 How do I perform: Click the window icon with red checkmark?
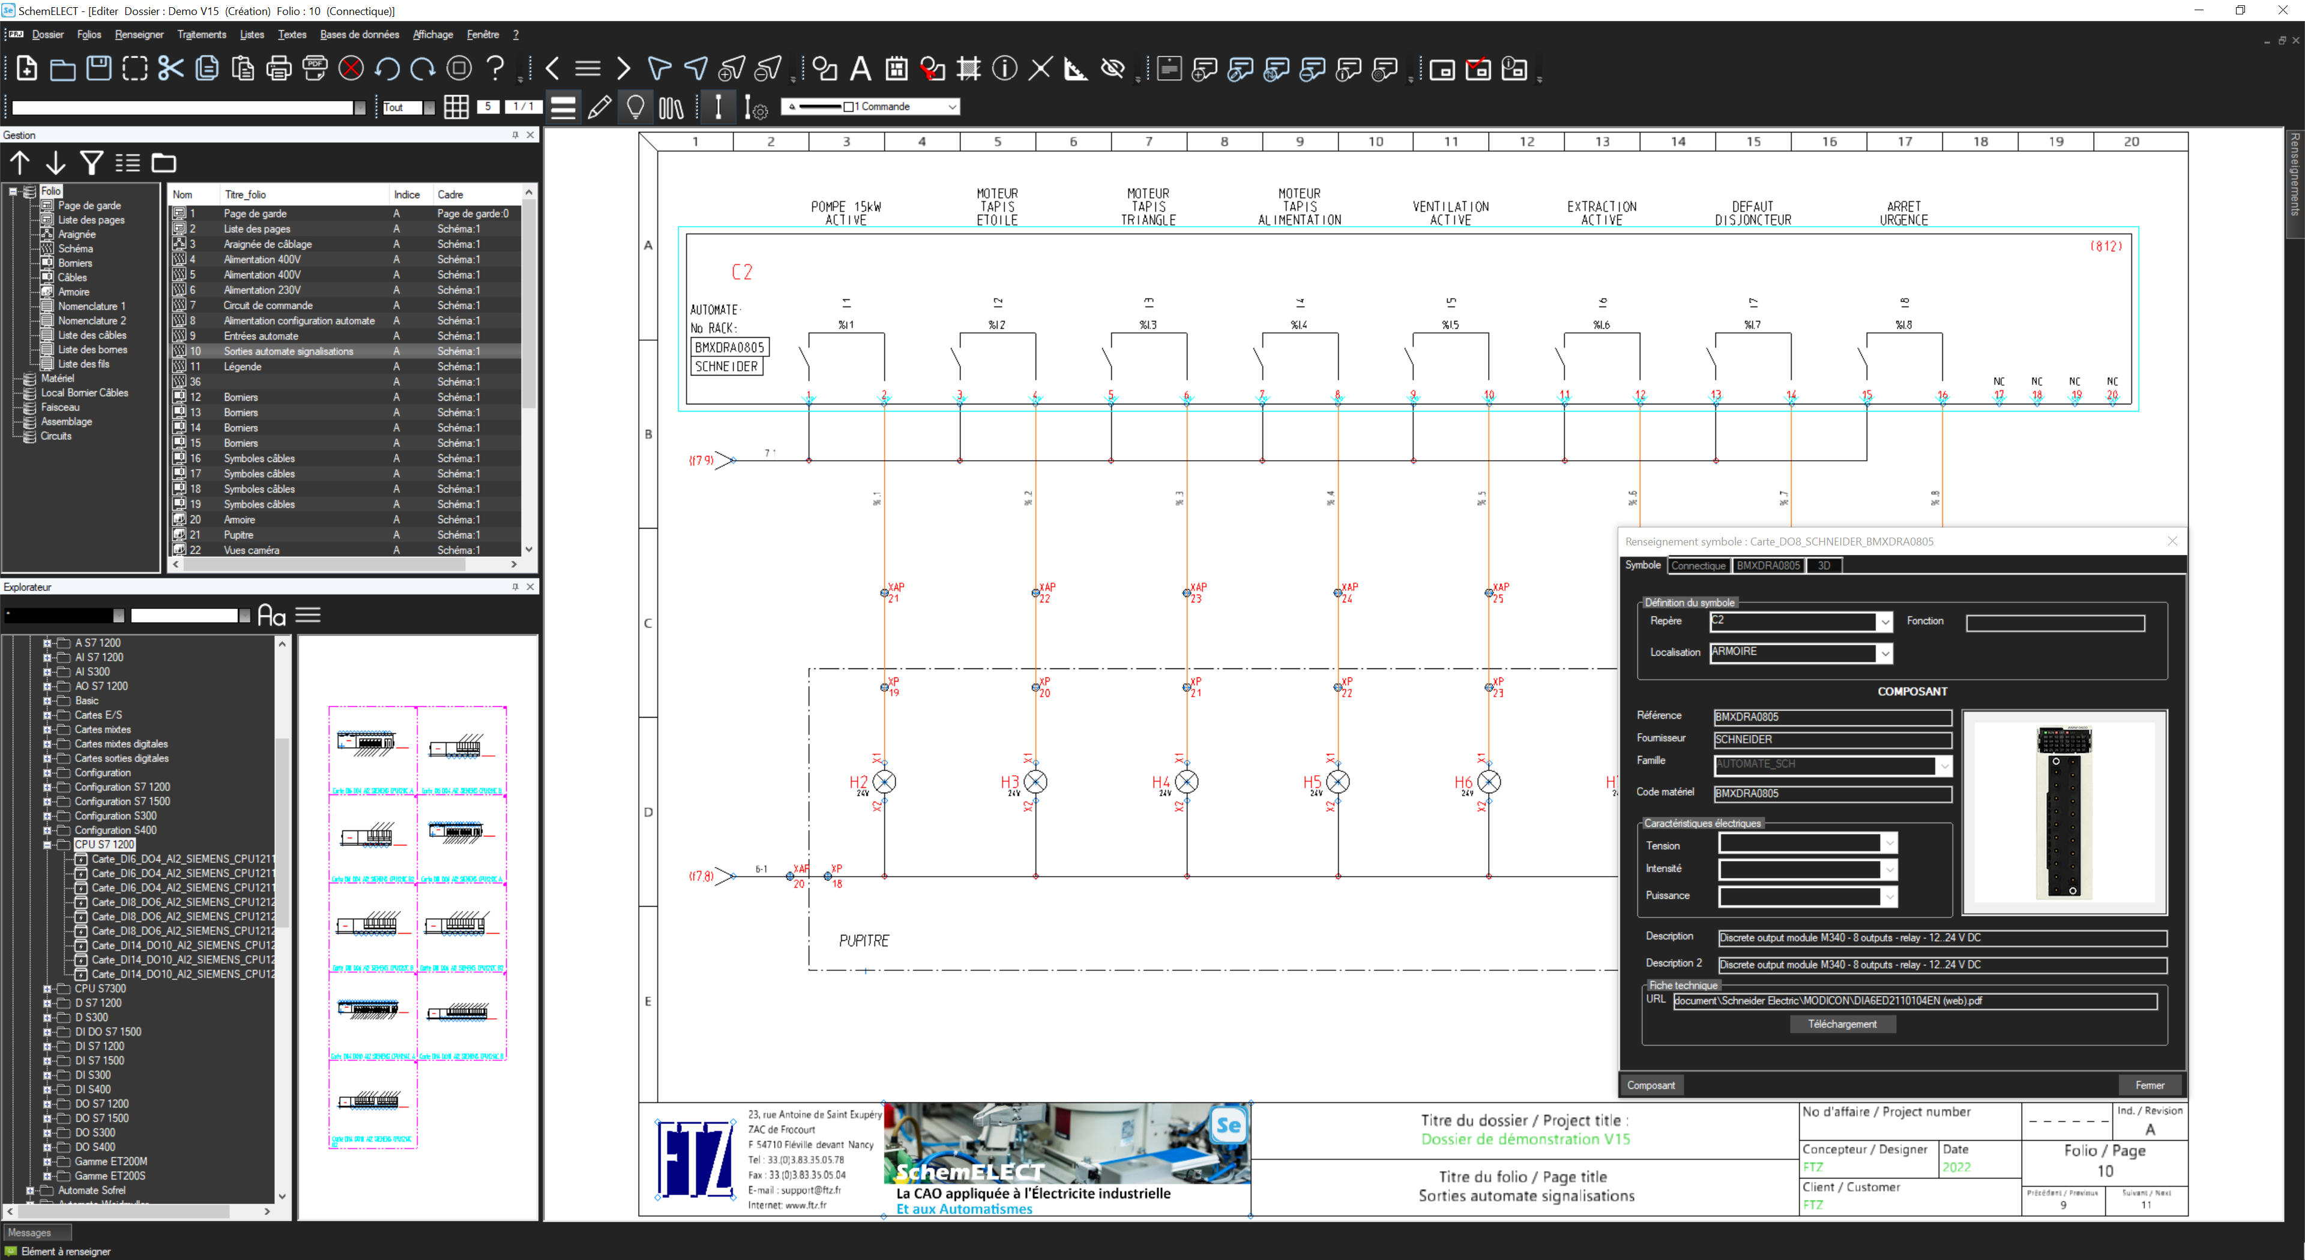[x=1478, y=68]
